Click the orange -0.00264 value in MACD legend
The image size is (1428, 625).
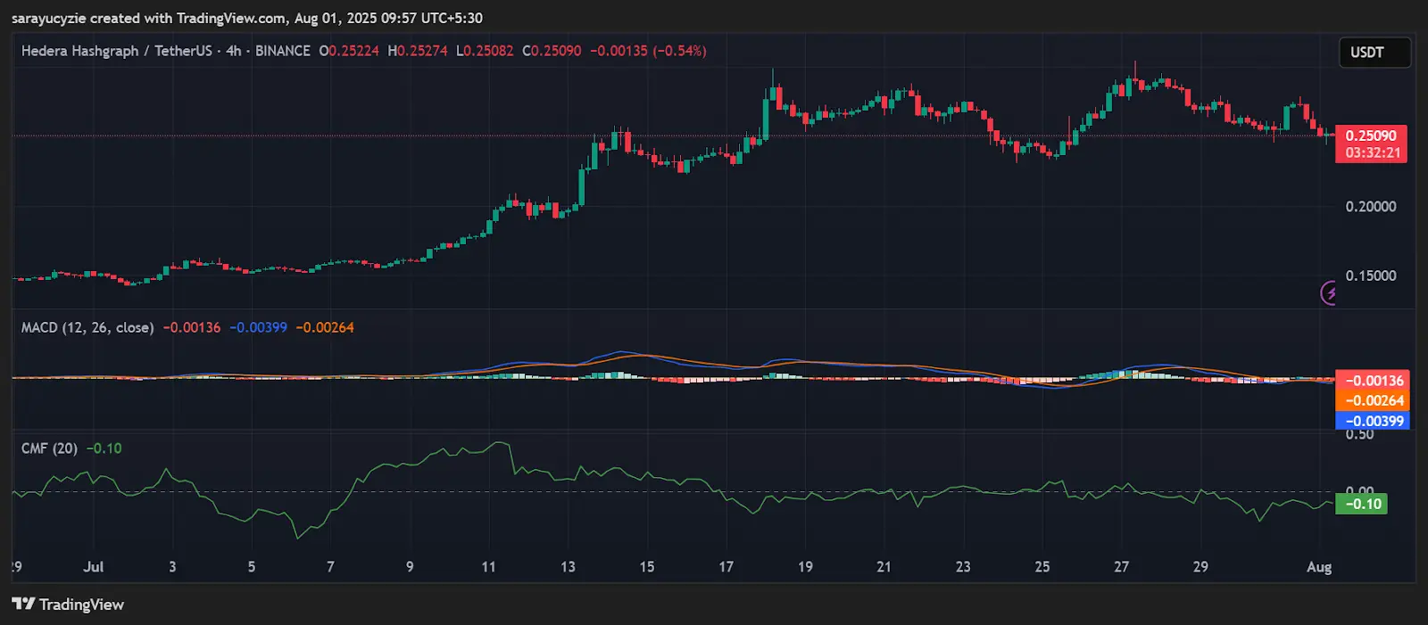point(325,327)
